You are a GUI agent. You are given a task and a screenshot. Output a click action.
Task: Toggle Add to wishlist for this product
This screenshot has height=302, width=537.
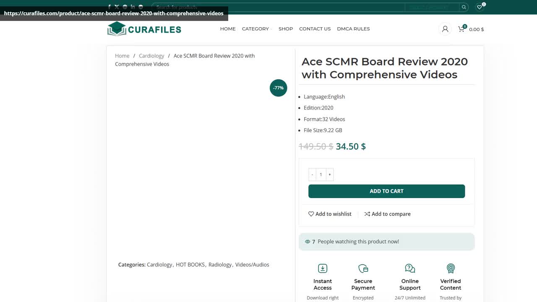click(330, 214)
